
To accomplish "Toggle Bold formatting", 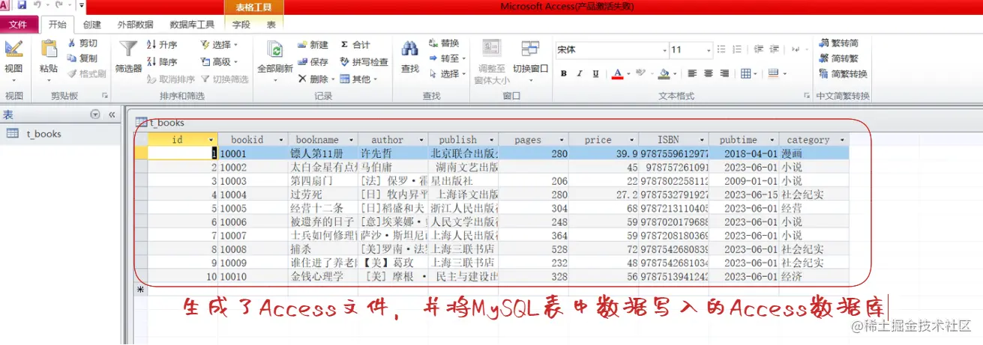I will (x=563, y=74).
